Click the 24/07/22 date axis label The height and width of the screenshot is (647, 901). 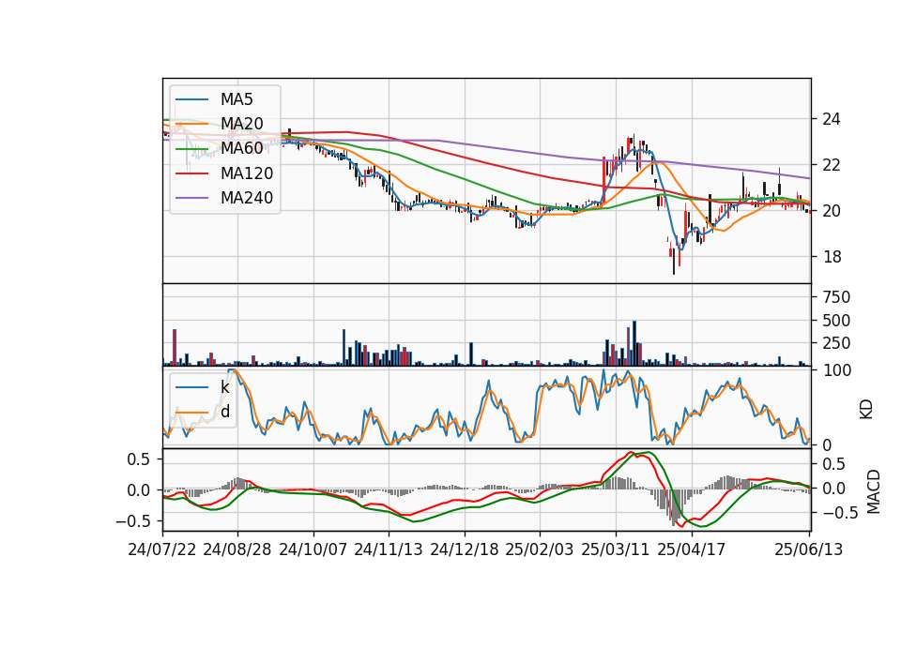[x=162, y=549]
